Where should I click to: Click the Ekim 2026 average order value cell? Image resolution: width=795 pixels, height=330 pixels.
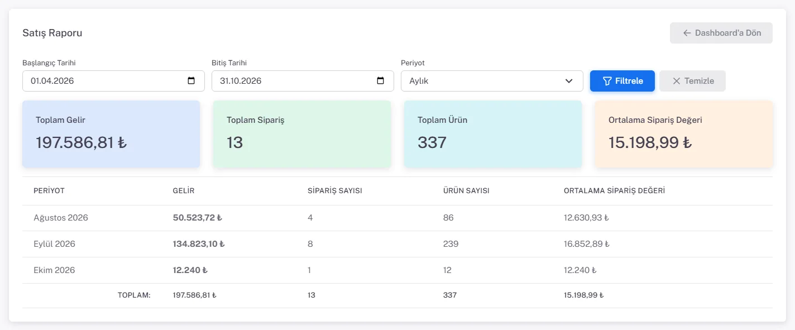click(x=580, y=270)
